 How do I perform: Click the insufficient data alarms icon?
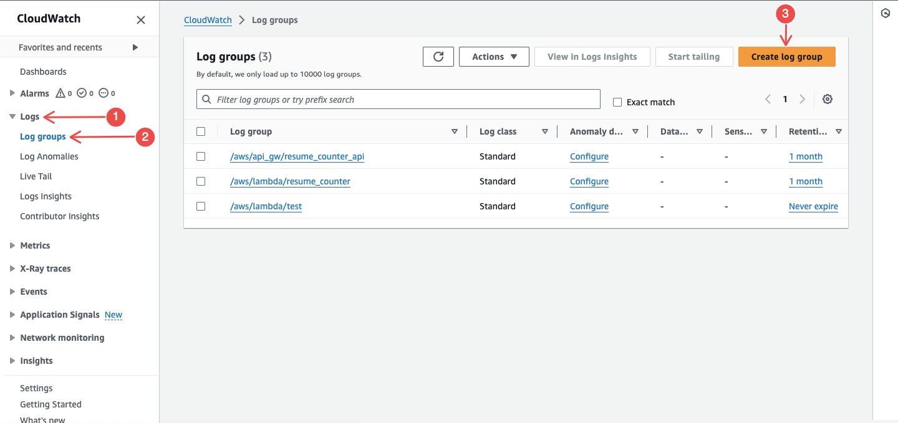pos(103,93)
